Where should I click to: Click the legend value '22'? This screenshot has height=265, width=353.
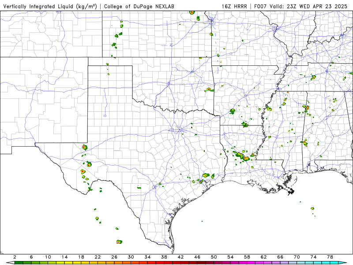[x=98, y=257]
